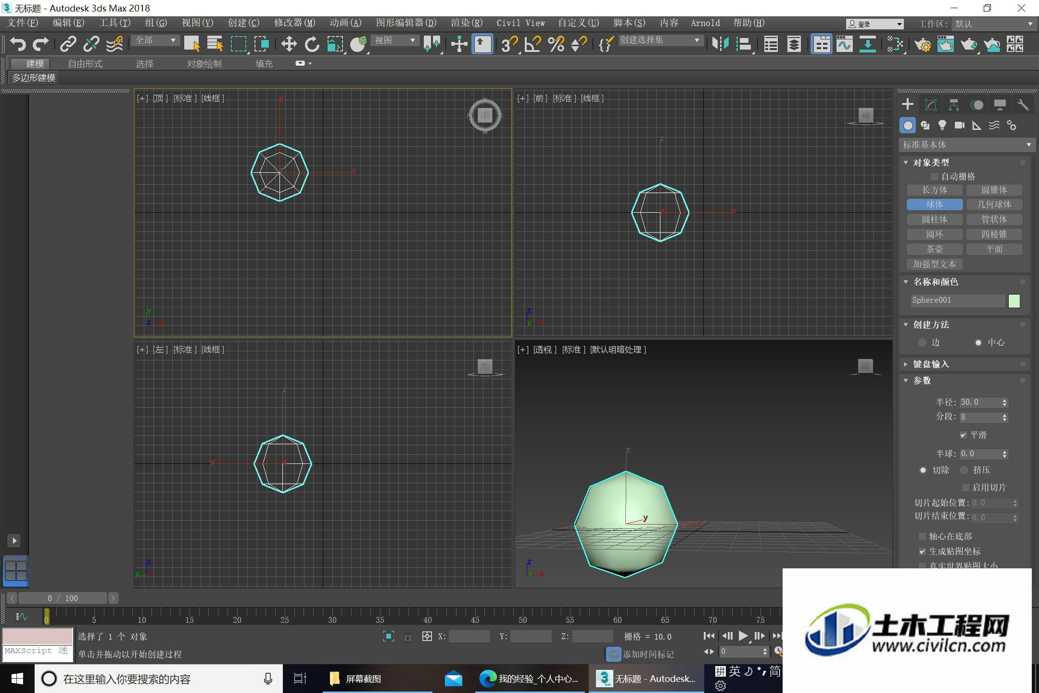
Task: Uncheck the 平滑 checkbox
Action: pyautogui.click(x=963, y=435)
